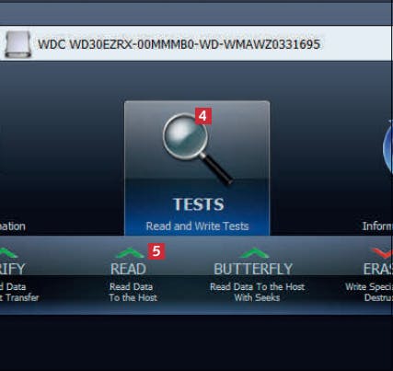393x371 pixels.
Task: Open the partially visible left tile
Action: (x=13, y=172)
